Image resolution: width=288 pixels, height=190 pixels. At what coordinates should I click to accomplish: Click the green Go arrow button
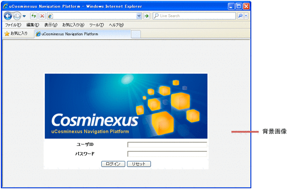tap(146, 16)
